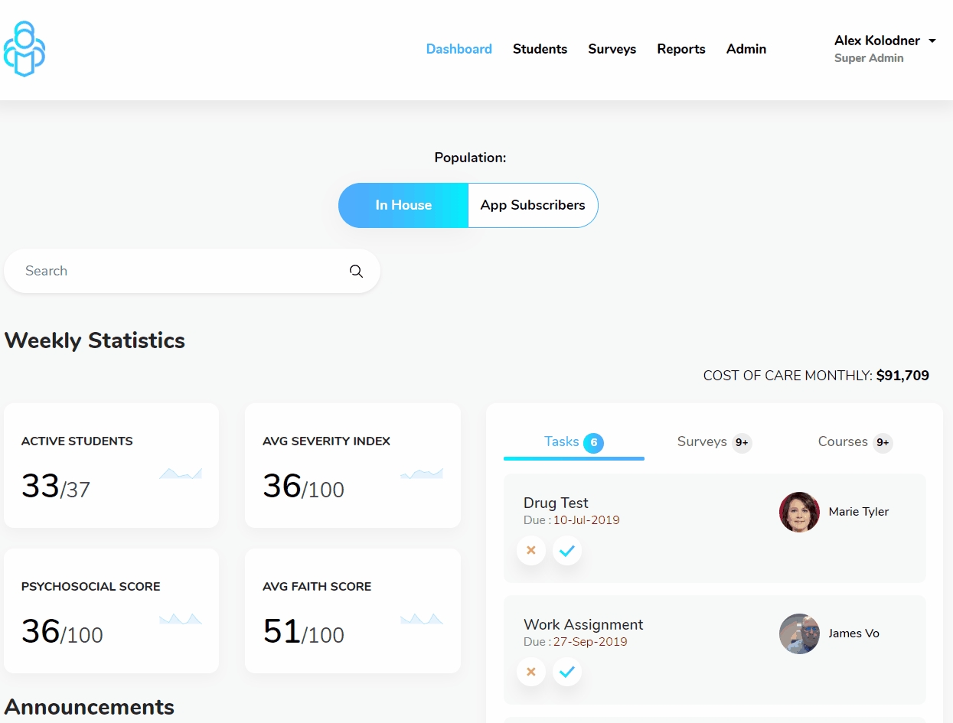Click the search magnifier icon
The width and height of the screenshot is (953, 723).
coord(356,271)
